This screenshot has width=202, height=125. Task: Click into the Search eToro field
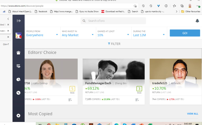[113, 21]
